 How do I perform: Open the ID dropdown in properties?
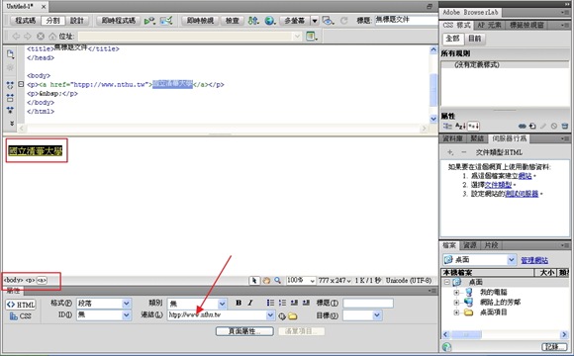127,315
